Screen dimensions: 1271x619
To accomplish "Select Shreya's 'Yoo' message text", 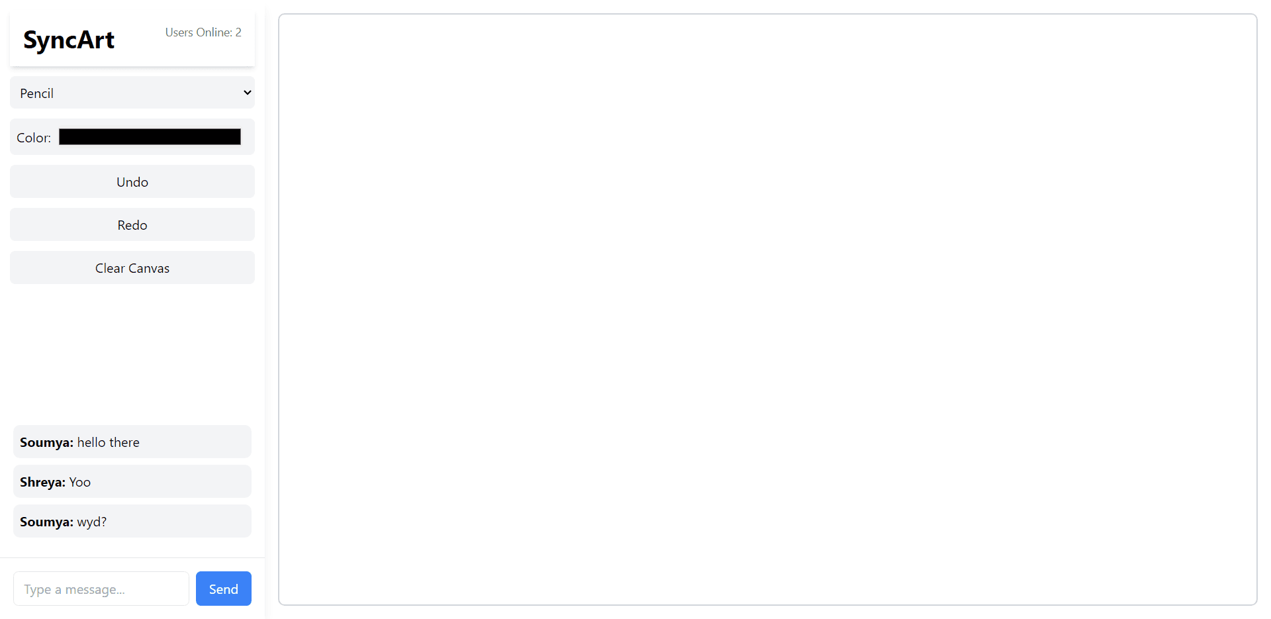I will pyautogui.click(x=80, y=482).
